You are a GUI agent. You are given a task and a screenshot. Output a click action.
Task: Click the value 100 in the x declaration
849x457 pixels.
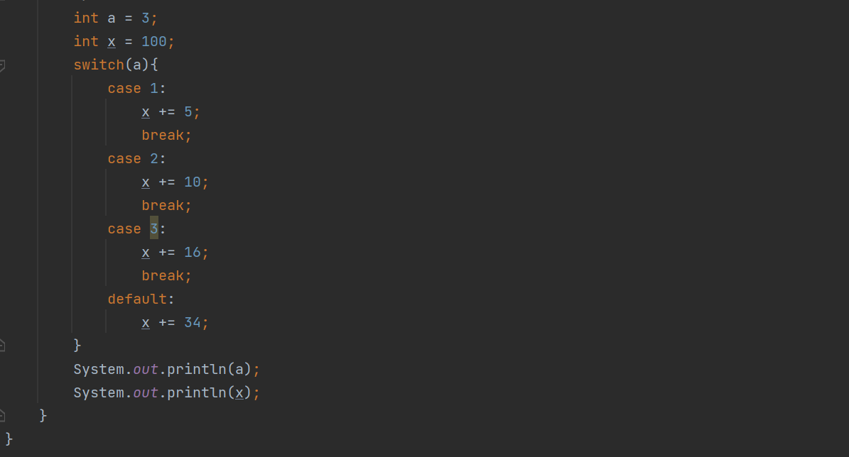(153, 42)
